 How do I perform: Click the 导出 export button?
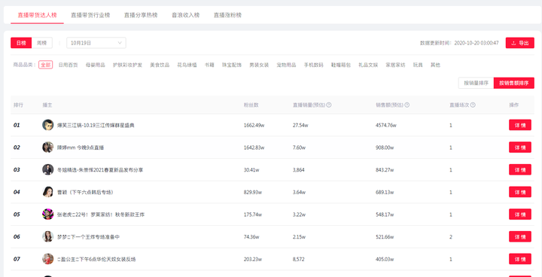(520, 43)
